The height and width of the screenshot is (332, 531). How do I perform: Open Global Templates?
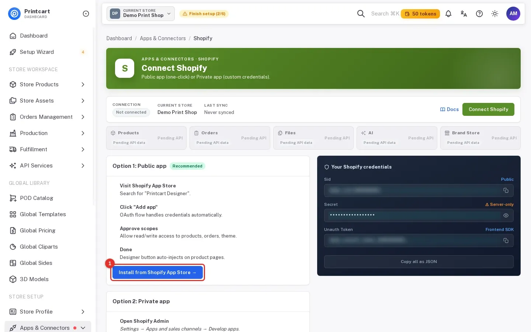pos(48,214)
